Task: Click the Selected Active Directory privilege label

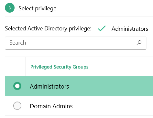Action: (x=48, y=28)
